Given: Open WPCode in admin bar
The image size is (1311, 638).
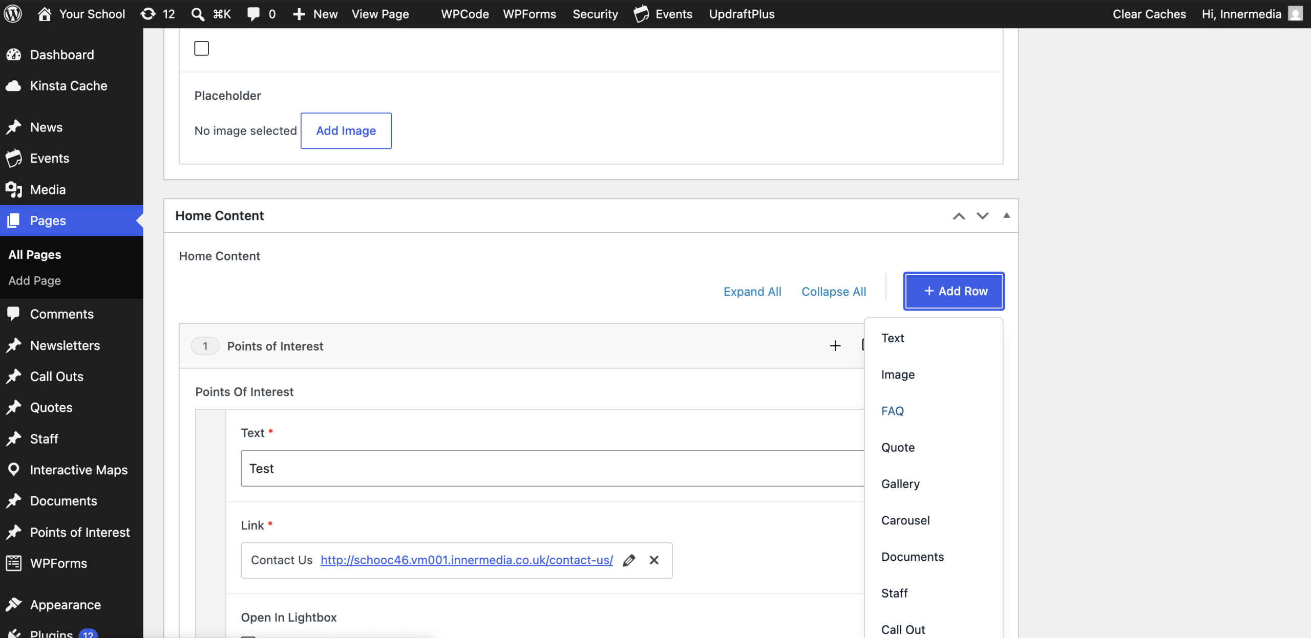Looking at the screenshot, I should pos(465,14).
